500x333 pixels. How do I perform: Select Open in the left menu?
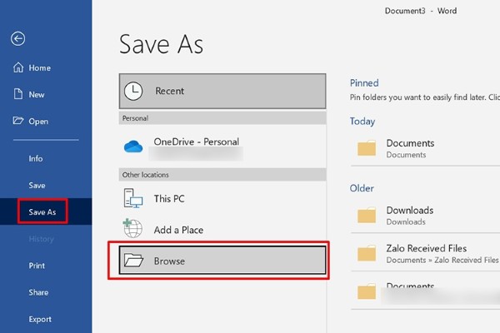[x=38, y=122]
